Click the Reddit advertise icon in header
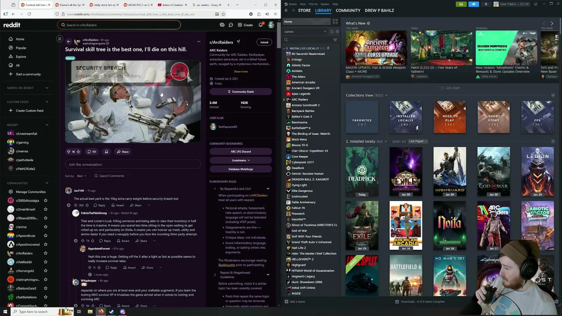Image resolution: width=562 pixels, height=316 pixels. (x=222, y=25)
